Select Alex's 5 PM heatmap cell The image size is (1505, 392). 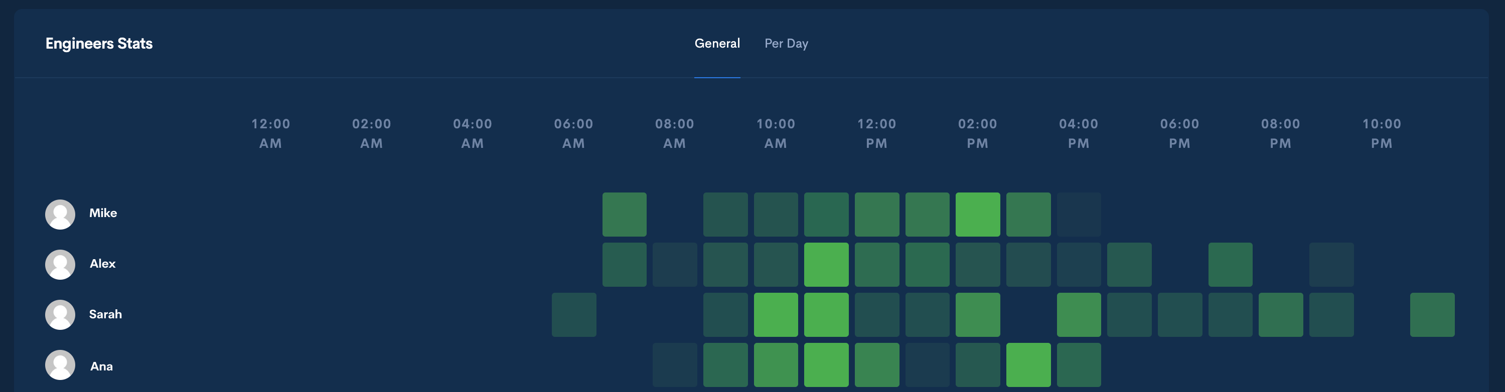[x=1129, y=265]
